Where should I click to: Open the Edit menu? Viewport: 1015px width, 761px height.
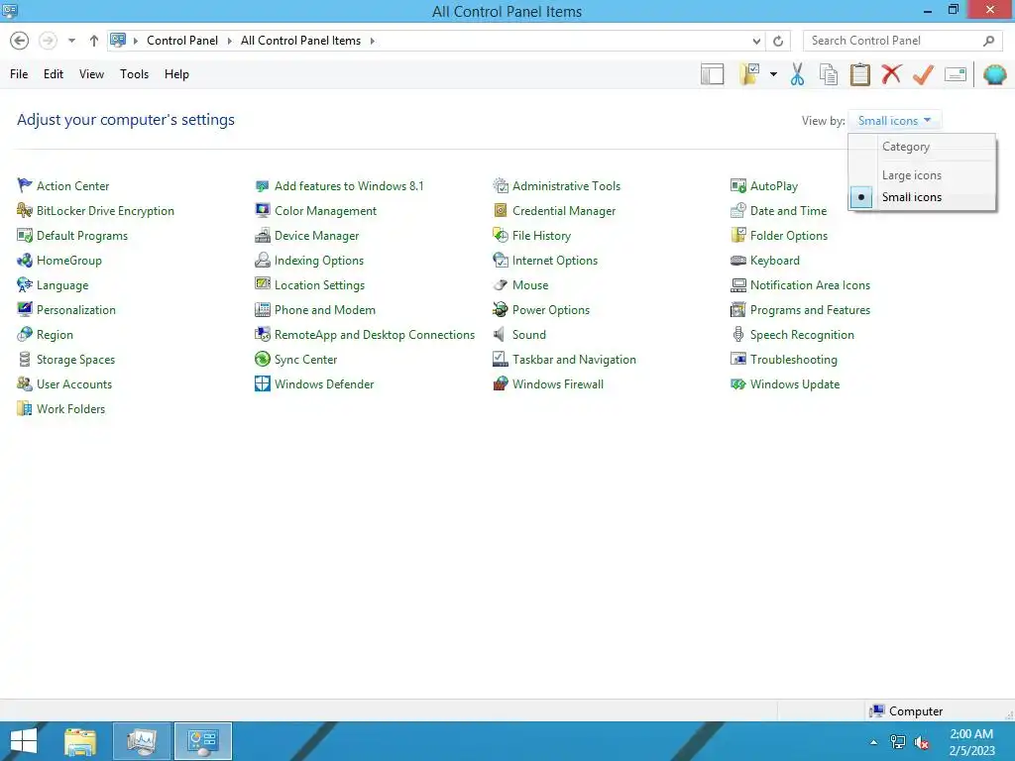click(x=54, y=74)
